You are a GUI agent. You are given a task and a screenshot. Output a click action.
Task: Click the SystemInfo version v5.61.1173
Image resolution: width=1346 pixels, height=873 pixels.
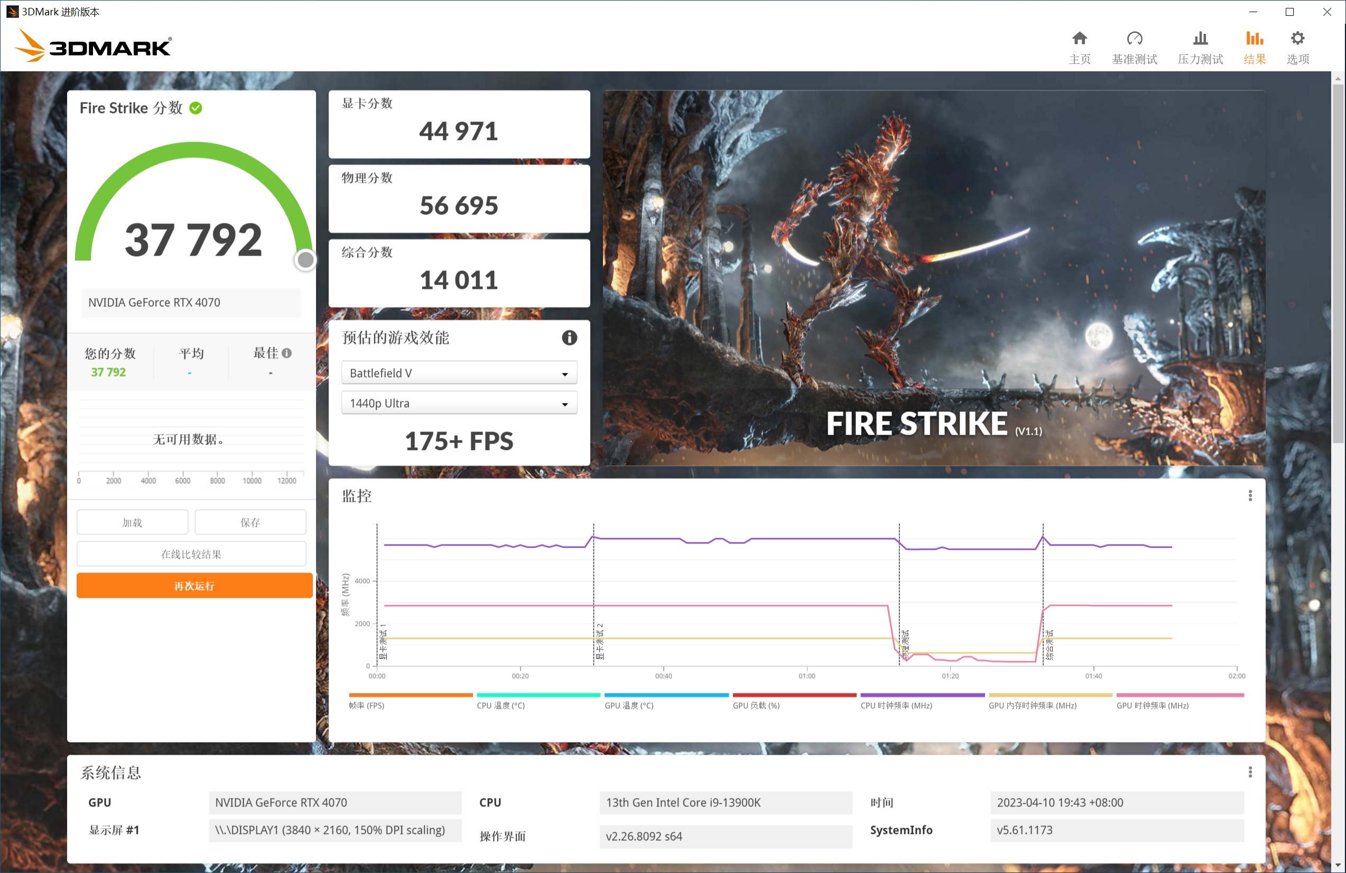1117,830
